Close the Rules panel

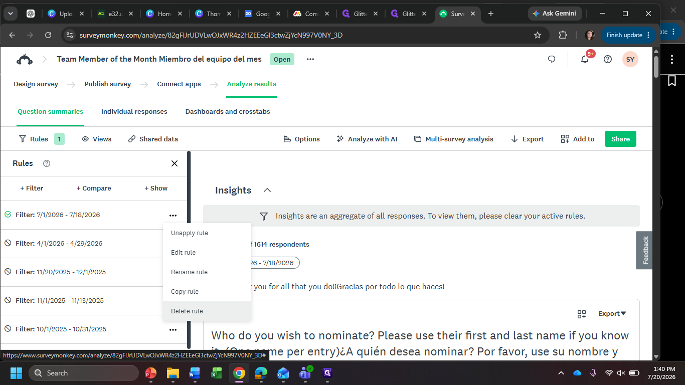click(175, 163)
